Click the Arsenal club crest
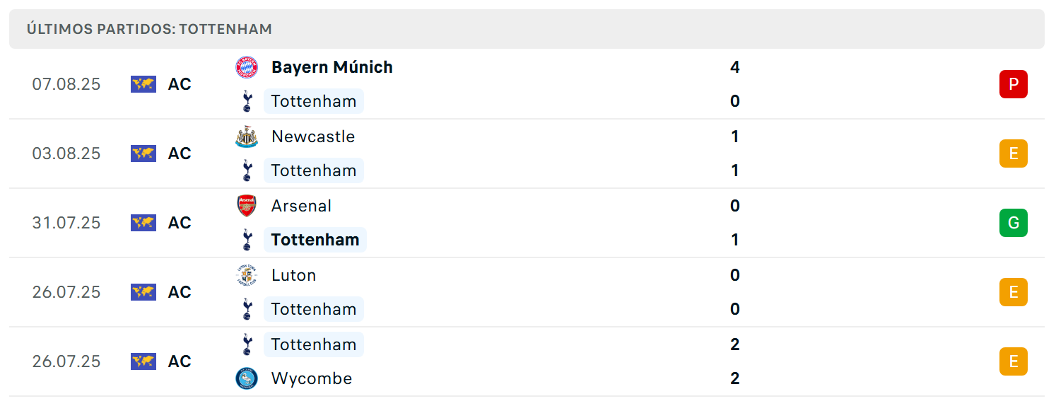This screenshot has width=1056, height=406. coord(247,206)
